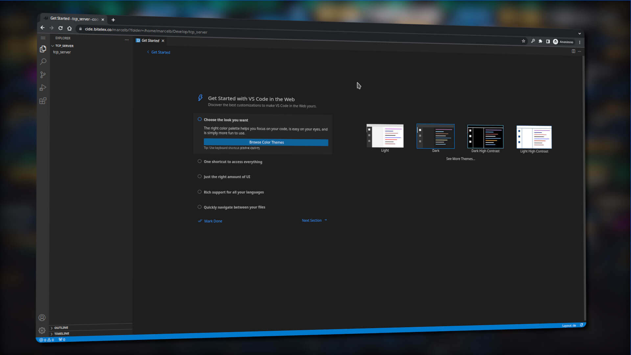Image resolution: width=631 pixels, height=355 pixels.
Task: Toggle the browser side panel icon
Action: (548, 41)
